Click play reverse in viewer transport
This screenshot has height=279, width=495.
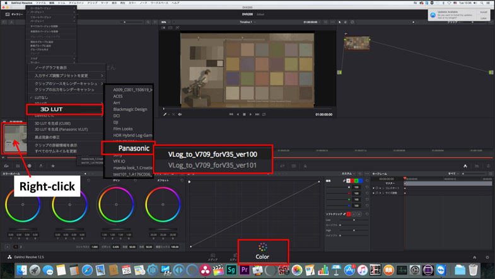point(238,115)
